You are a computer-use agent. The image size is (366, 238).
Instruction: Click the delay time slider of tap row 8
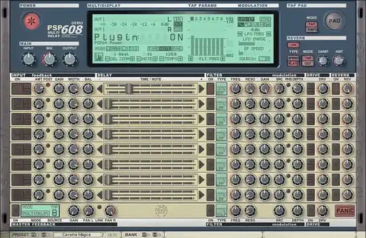point(151,195)
